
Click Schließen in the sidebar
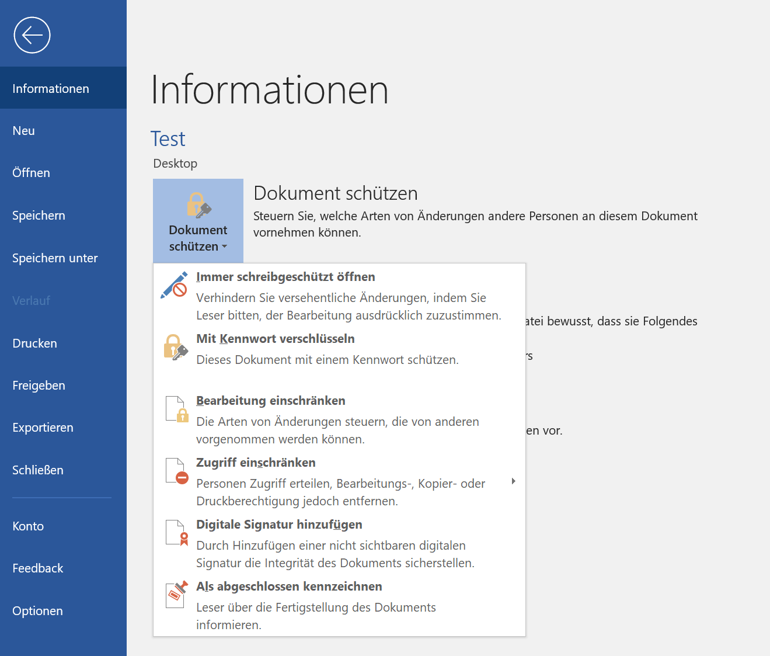[63, 470]
